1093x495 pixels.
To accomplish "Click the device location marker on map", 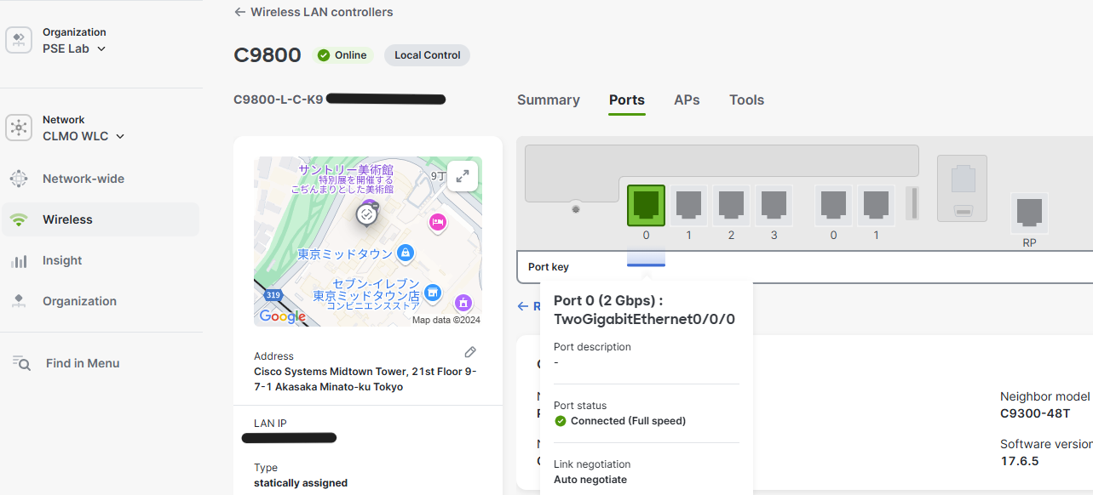I will (366, 214).
